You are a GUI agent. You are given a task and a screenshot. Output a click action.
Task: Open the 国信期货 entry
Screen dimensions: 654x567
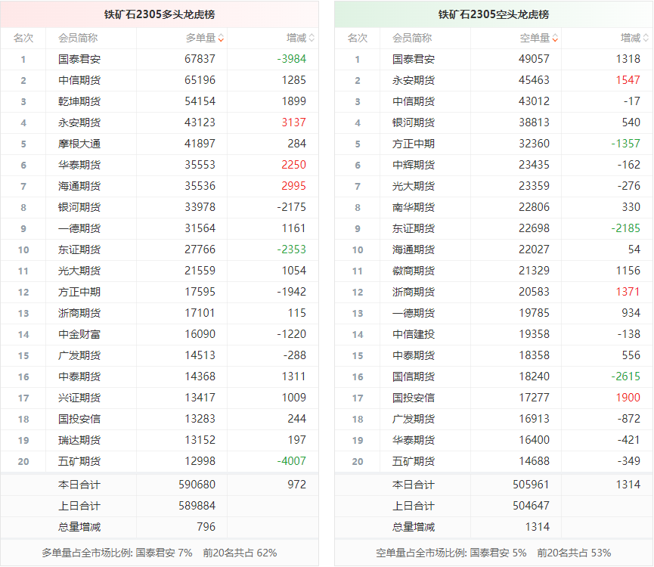(414, 376)
